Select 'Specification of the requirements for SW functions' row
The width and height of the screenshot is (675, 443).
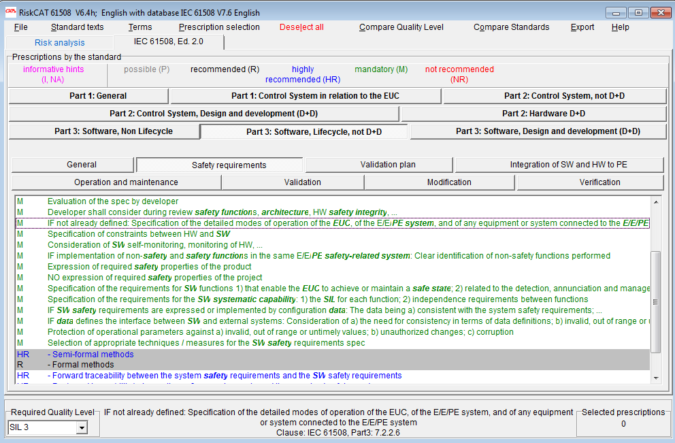(332, 289)
